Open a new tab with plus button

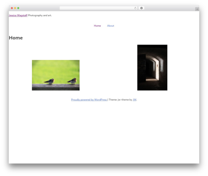197,9
